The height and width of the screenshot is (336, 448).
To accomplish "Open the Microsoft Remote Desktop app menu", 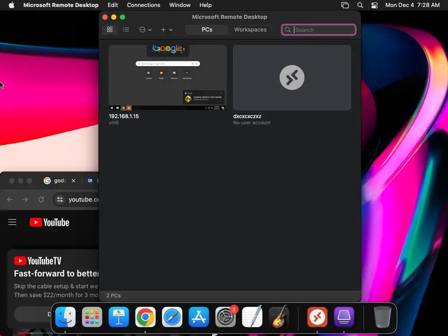I will [x=61, y=5].
